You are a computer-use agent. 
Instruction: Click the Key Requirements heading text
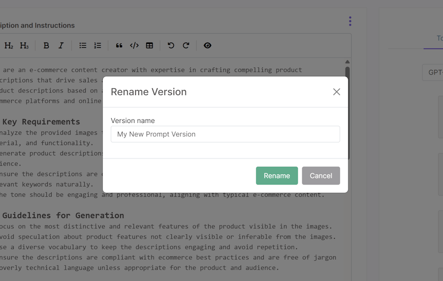coord(41,122)
